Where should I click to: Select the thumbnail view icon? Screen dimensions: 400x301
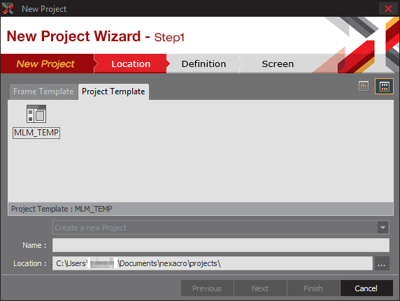coord(384,87)
